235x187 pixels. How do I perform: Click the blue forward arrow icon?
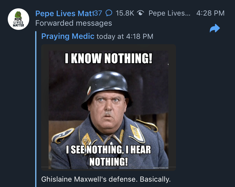215,29
